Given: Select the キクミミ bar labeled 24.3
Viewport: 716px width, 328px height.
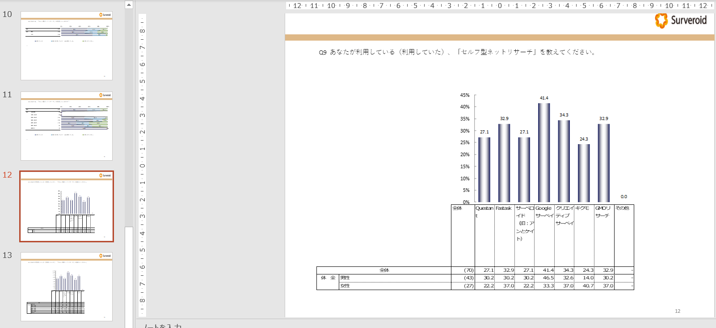Looking at the screenshot, I should coord(584,173).
